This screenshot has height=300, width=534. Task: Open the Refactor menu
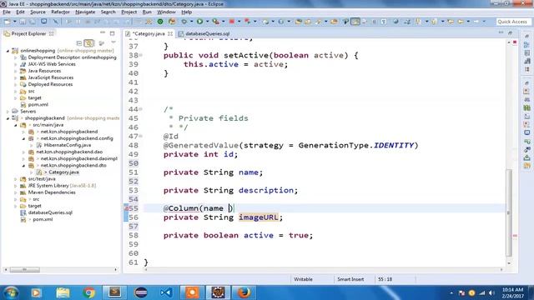60,12
